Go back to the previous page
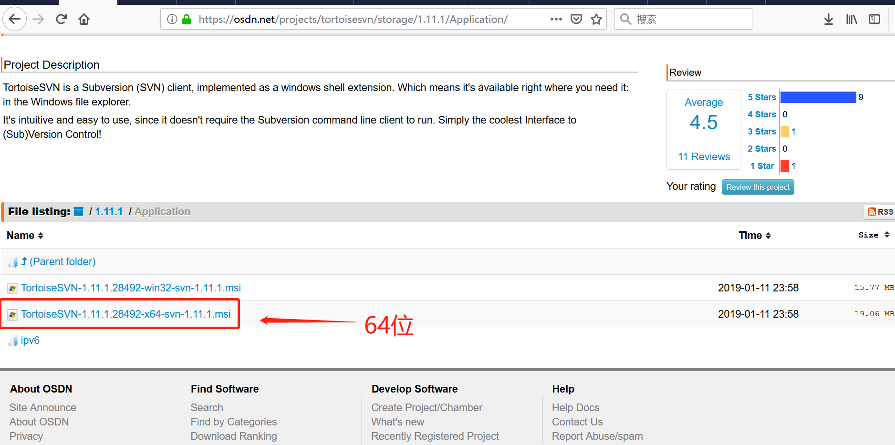The height and width of the screenshot is (445, 895). pyautogui.click(x=15, y=19)
